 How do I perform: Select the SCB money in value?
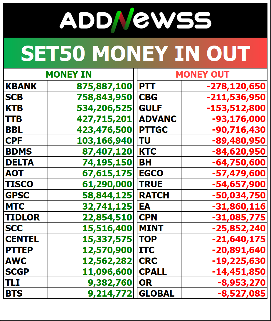pos(104,97)
